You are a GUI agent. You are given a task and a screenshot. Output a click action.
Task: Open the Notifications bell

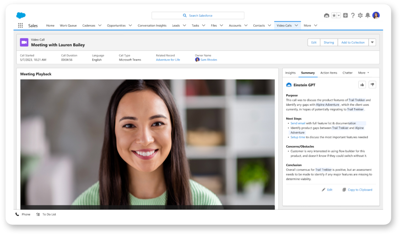tap(367, 16)
